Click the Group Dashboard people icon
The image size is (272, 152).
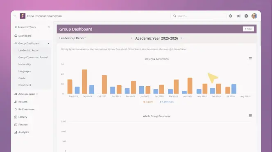pos(16,43)
